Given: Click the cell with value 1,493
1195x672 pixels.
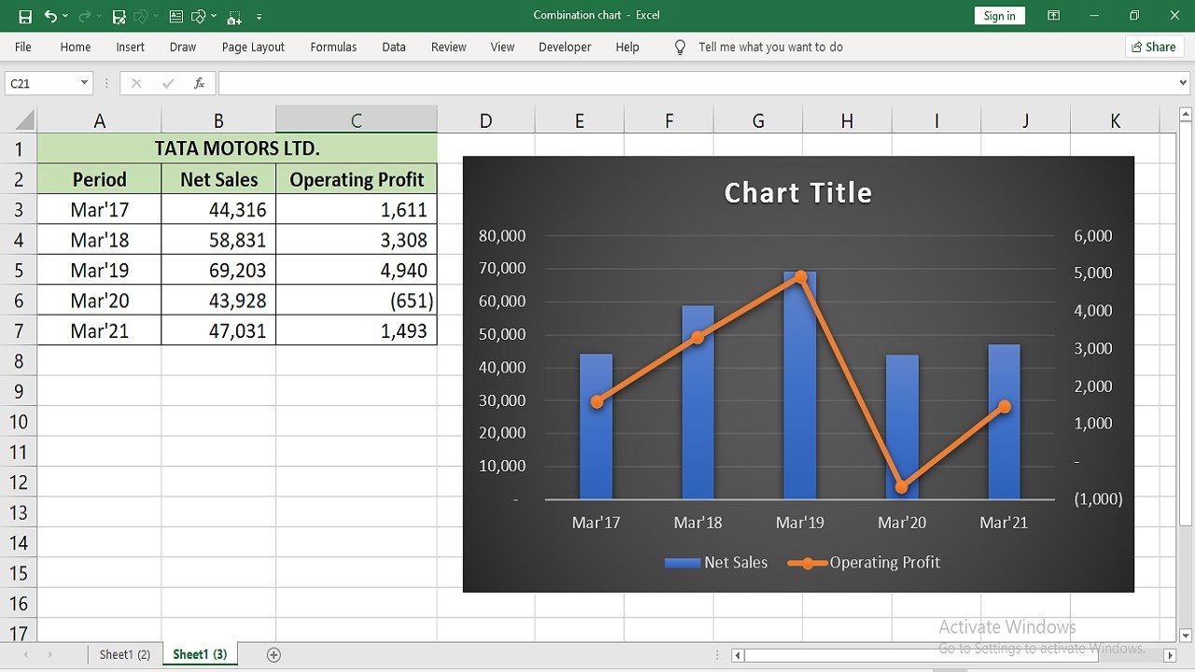Looking at the screenshot, I should pyautogui.click(x=357, y=331).
